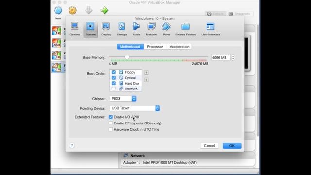Open the Chipset PIIX3 dropdown
The width and height of the screenshot is (311, 175).
[123, 99]
